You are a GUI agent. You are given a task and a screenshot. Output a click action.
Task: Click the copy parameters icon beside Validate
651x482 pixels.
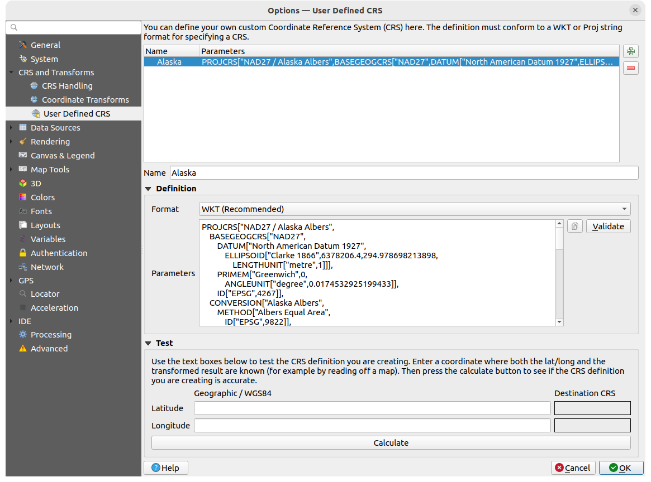click(574, 226)
